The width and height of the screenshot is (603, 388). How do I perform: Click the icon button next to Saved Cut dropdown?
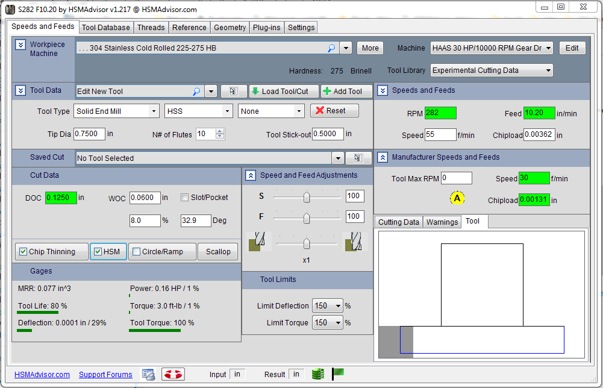tap(358, 158)
